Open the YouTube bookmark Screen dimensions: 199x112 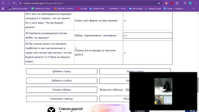[x=82, y=9]
